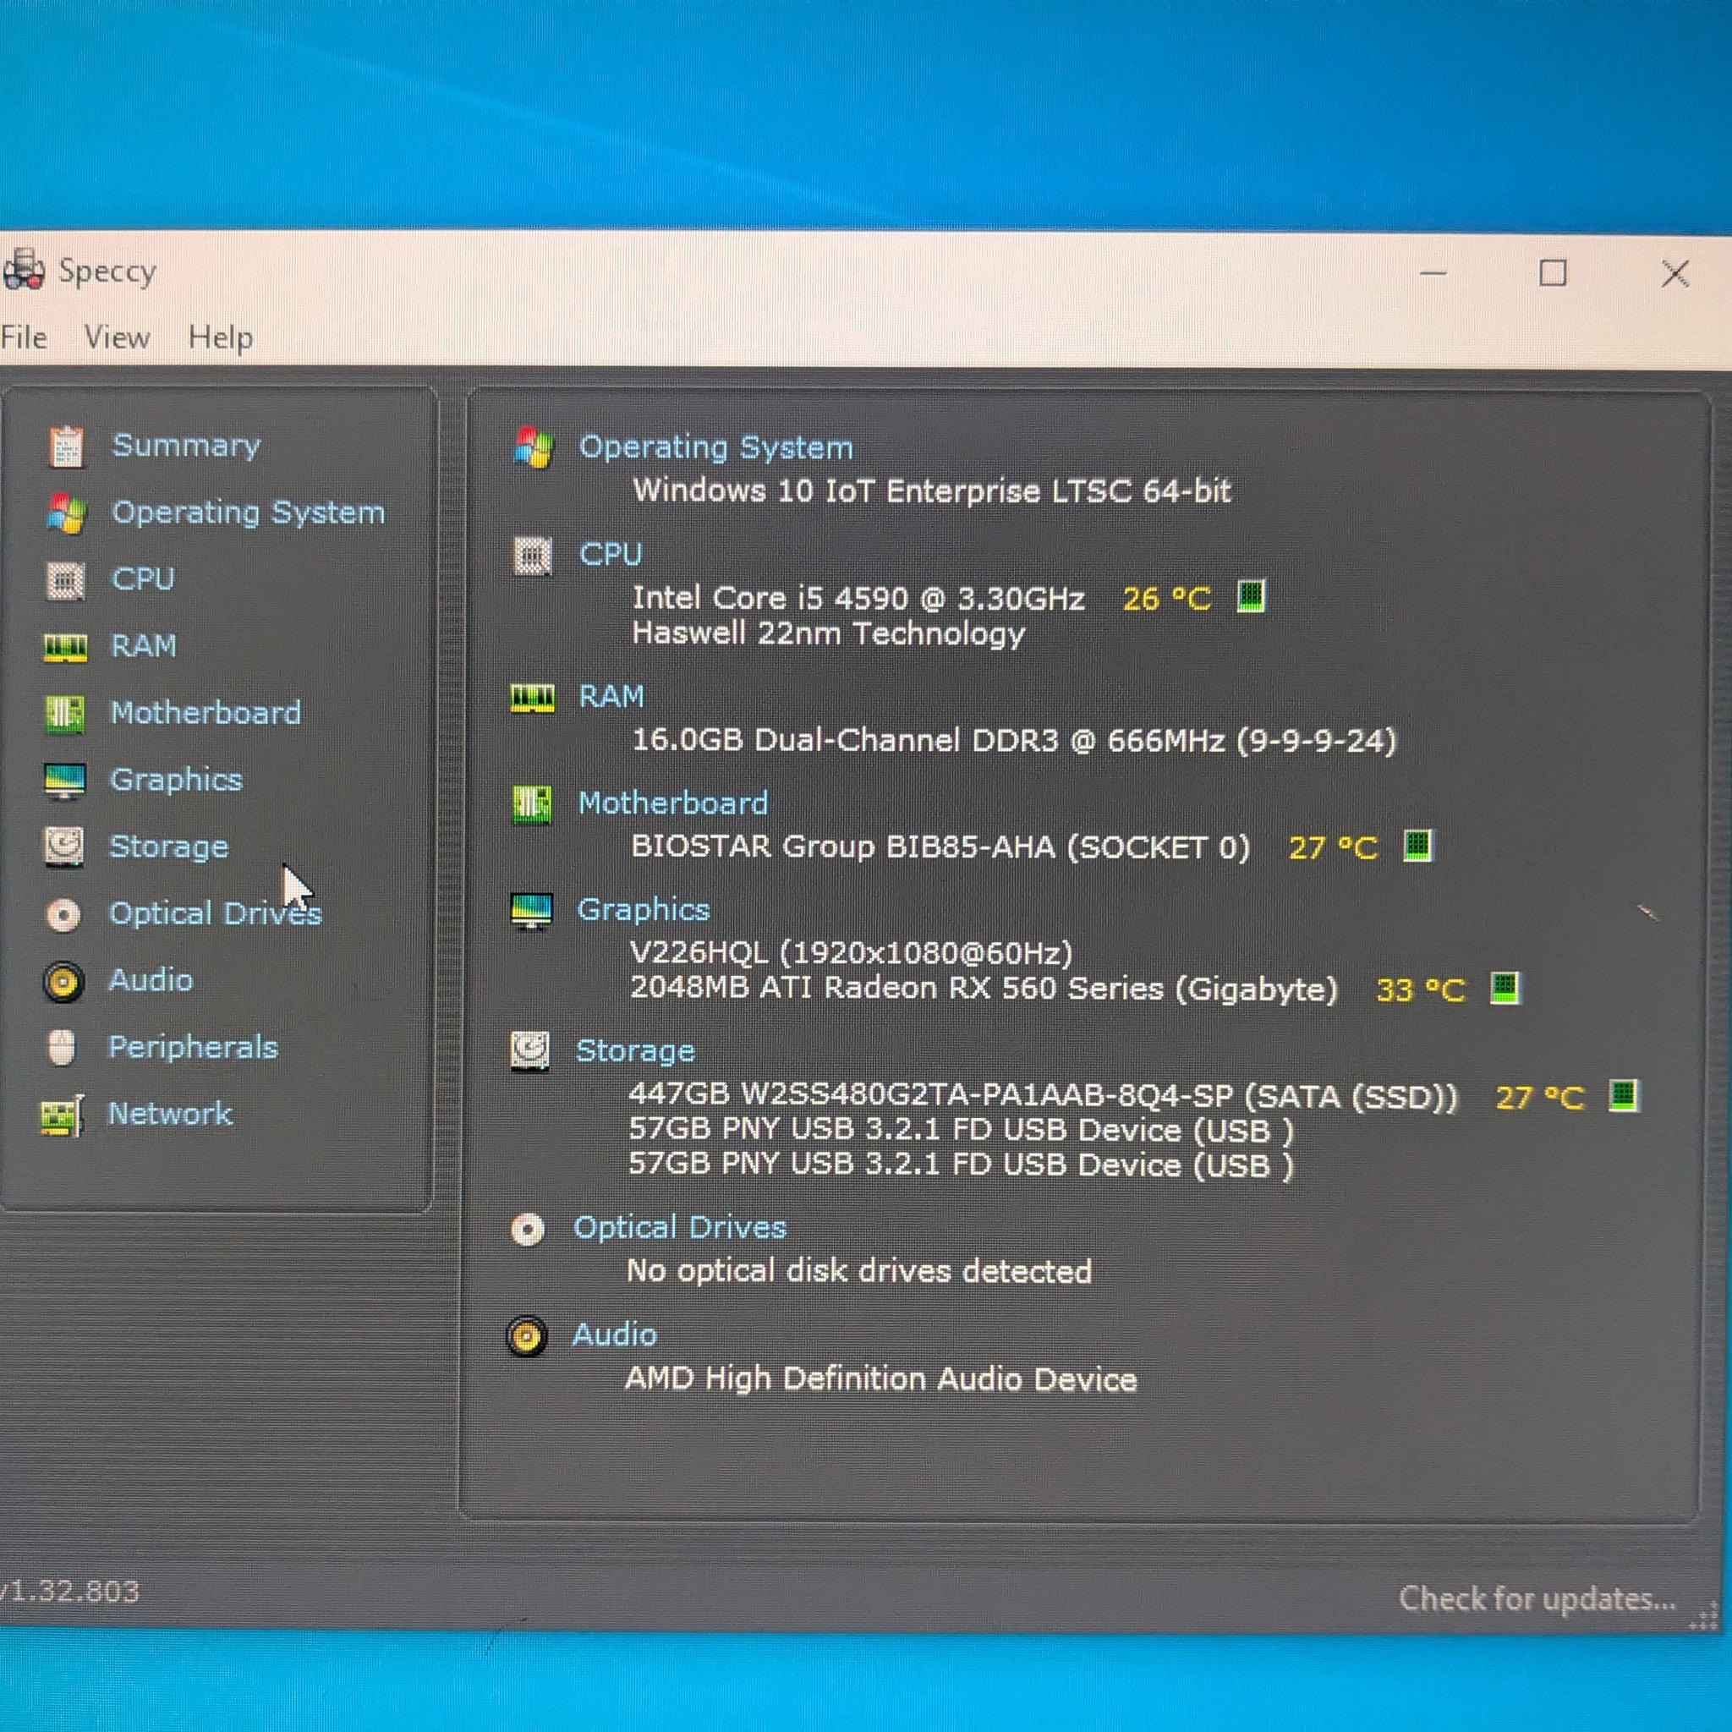Image resolution: width=1732 pixels, height=1732 pixels.
Task: Click the version number v1.32.803
Action: pos(70,1592)
